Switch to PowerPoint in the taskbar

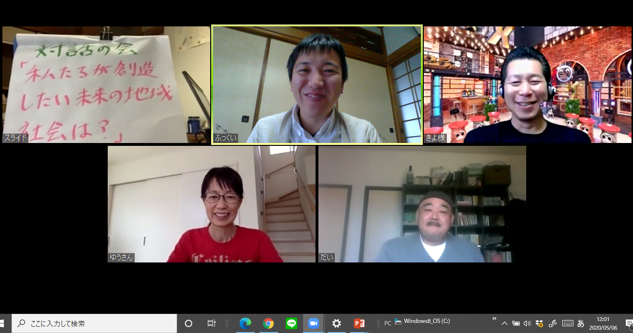359,323
